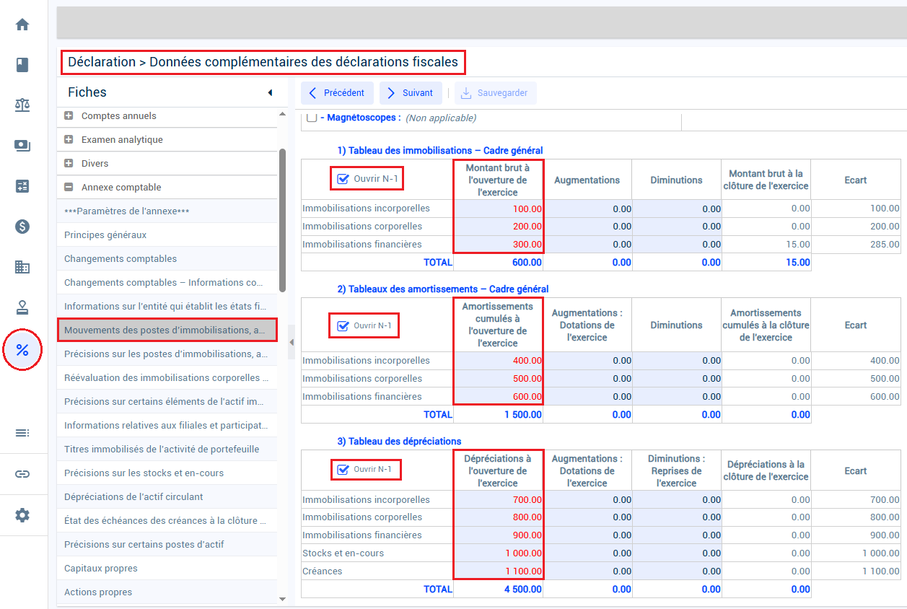This screenshot has height=609, width=907.
Task: Edit the 300.00 opening gross amount cell
Action: pos(499,245)
